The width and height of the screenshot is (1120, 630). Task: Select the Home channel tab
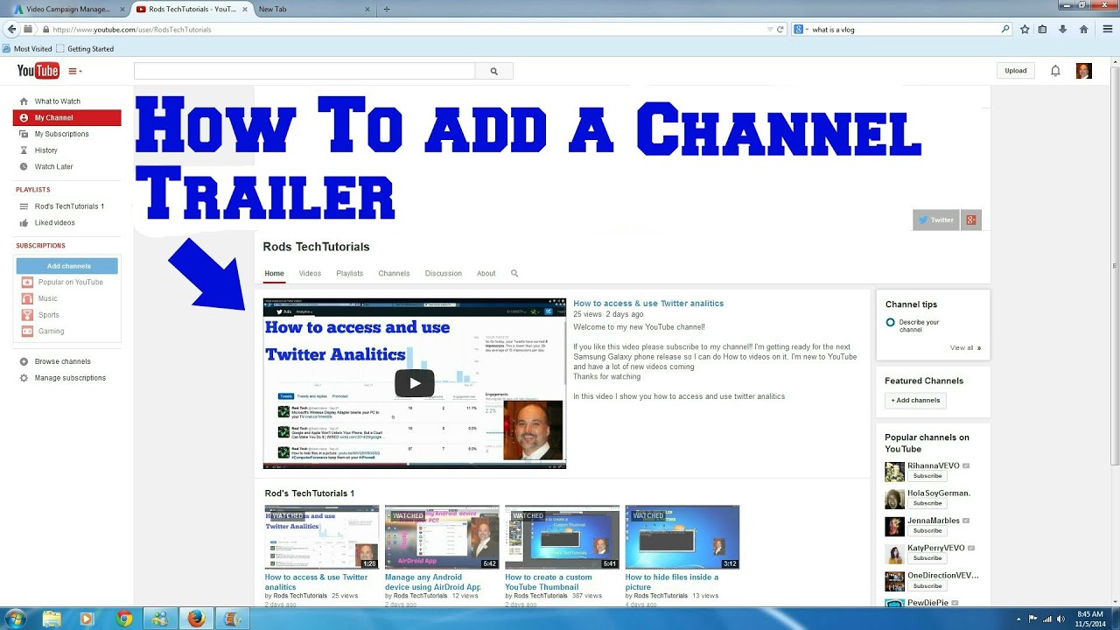(x=275, y=273)
